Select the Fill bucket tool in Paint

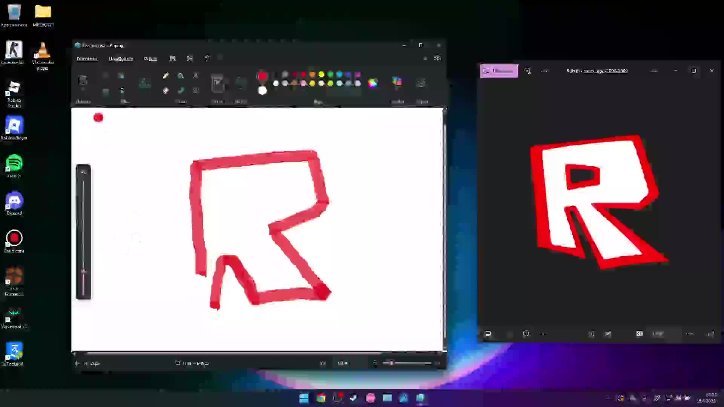point(181,76)
